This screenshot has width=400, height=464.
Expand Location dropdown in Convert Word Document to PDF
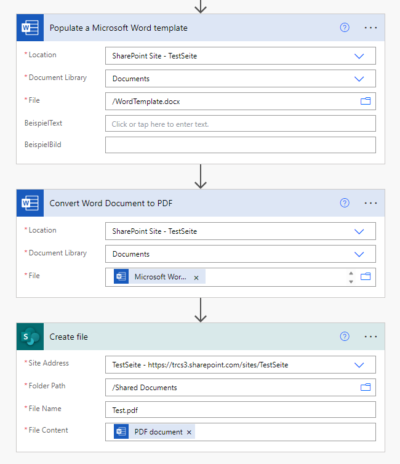pyautogui.click(x=359, y=231)
